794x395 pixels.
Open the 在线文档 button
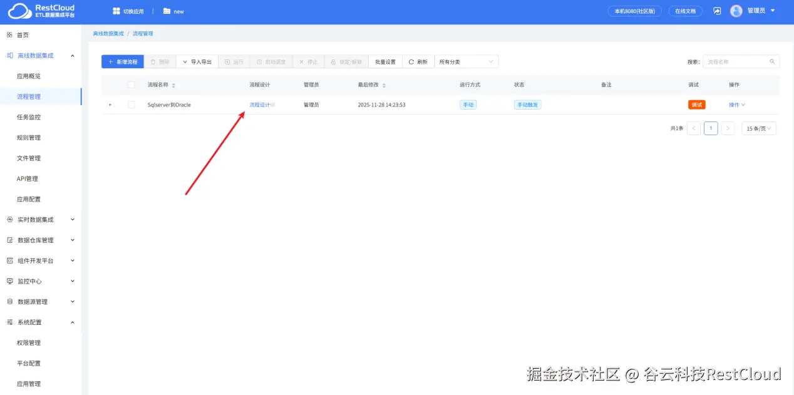point(686,11)
